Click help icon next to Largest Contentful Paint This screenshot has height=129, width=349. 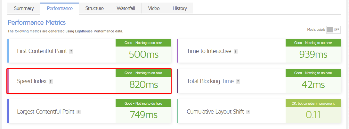78,112
